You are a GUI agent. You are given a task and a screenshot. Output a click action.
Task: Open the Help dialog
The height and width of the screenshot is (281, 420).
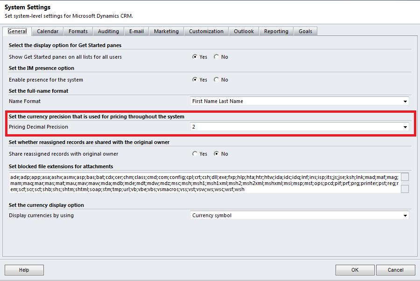(24, 270)
